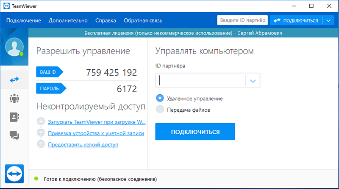Screen dimensions: 339x189
Task: Click the Готов к подключению status text
Action: click(x=100, y=179)
